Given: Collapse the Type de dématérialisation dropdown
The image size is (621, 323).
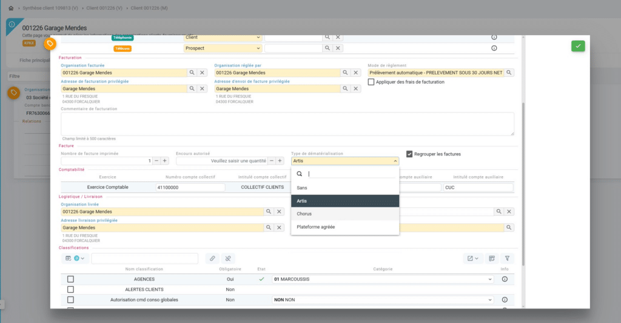Looking at the screenshot, I should (x=395, y=161).
